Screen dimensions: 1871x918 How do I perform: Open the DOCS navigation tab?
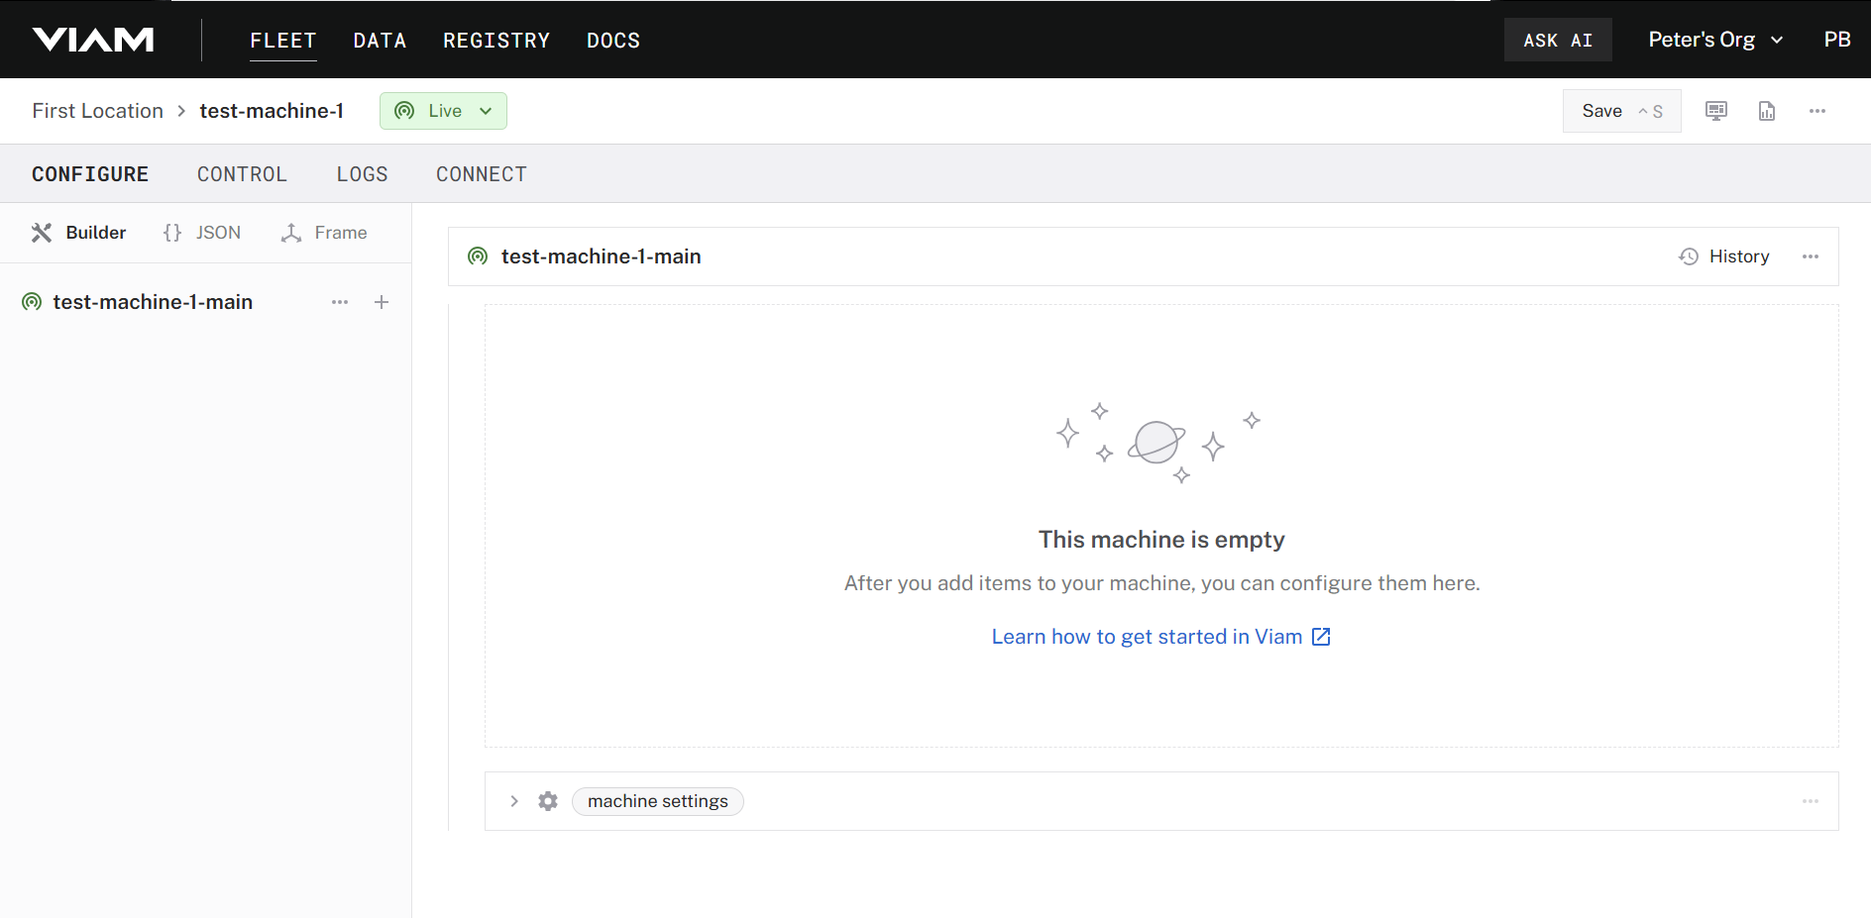(x=613, y=41)
